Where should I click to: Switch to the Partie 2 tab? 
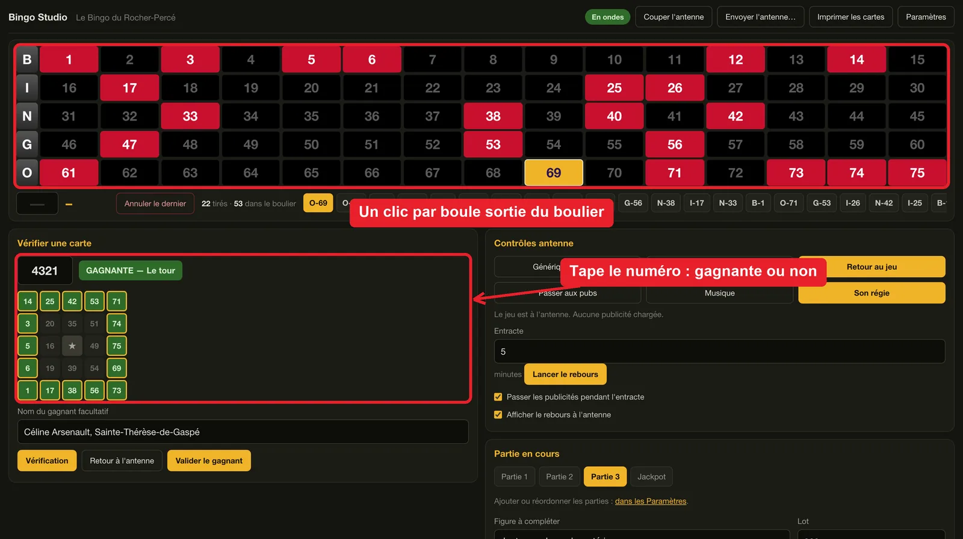coord(560,476)
